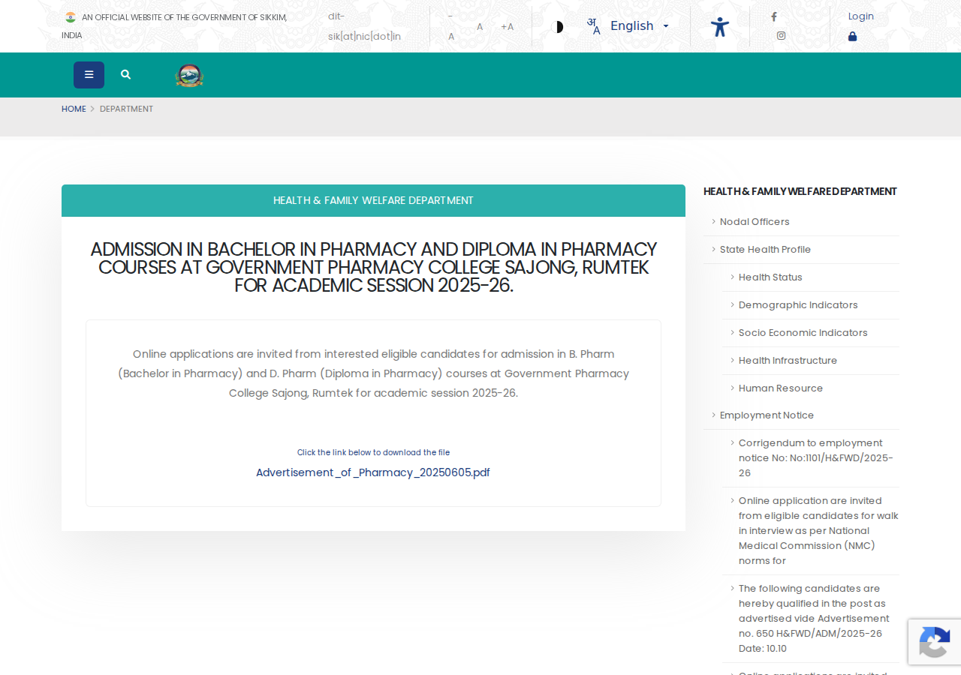Click the translate language icon

[594, 26]
